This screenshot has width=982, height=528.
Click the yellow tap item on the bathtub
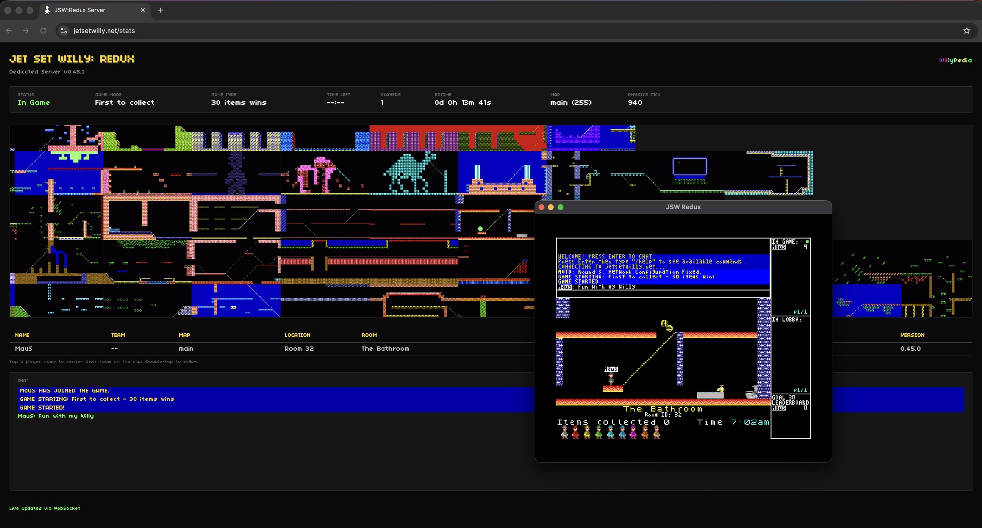coord(720,389)
